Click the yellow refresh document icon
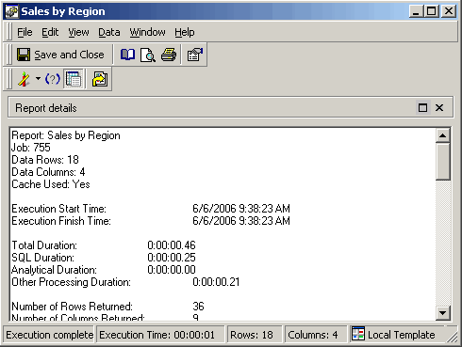 coord(100,79)
